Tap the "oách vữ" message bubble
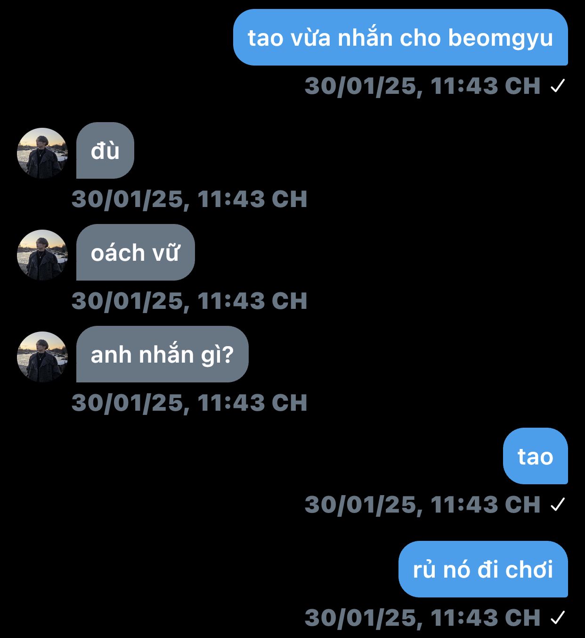Image resolution: width=585 pixels, height=638 pixels. tap(135, 252)
